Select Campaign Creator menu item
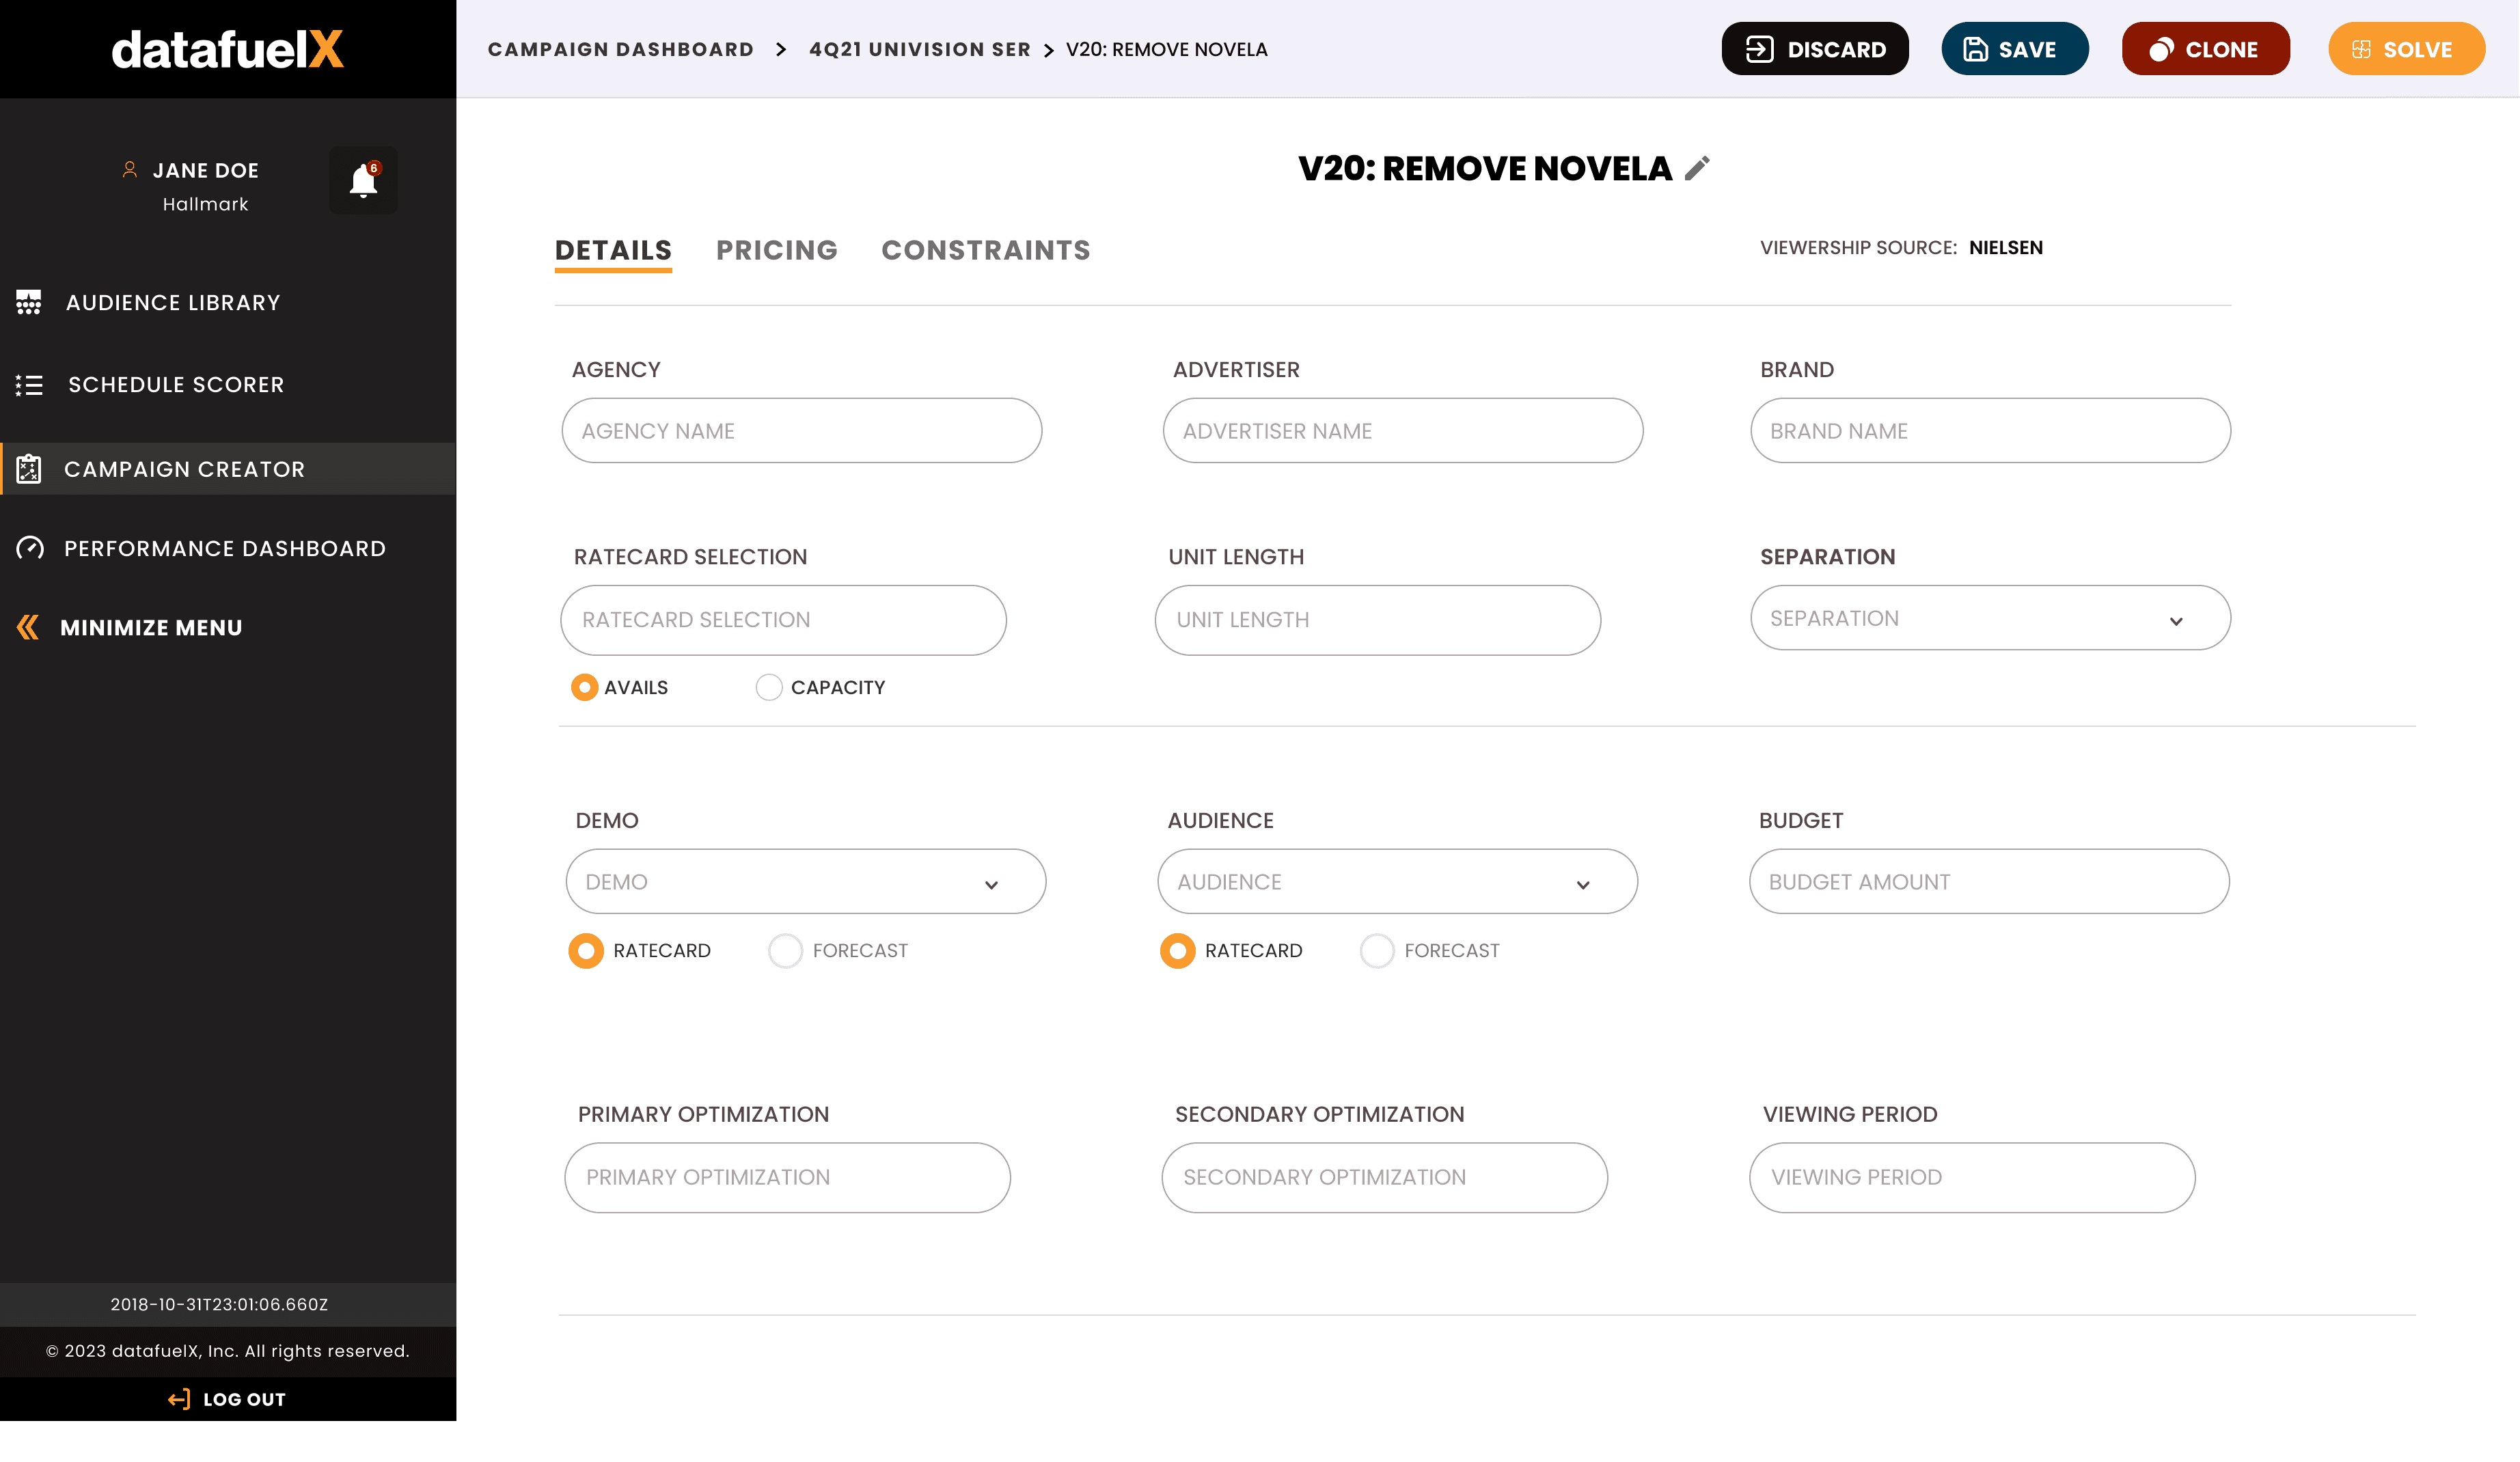 (x=228, y=469)
